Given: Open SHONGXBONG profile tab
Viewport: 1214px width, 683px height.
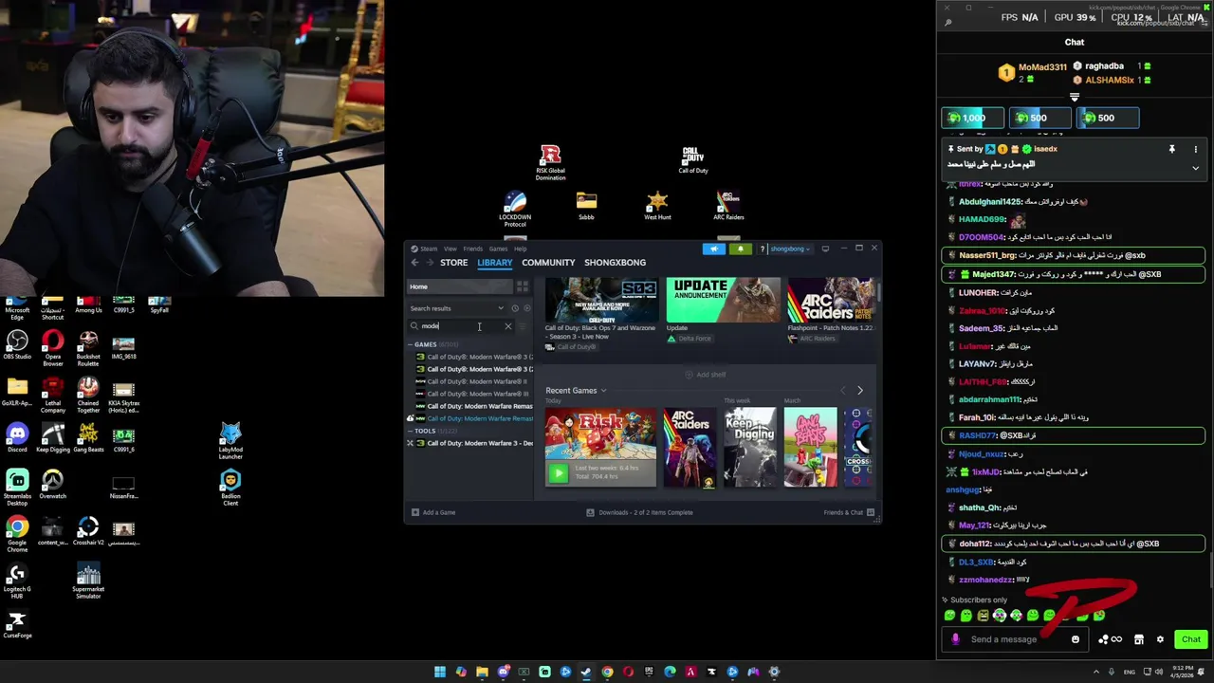Looking at the screenshot, I should coord(615,263).
